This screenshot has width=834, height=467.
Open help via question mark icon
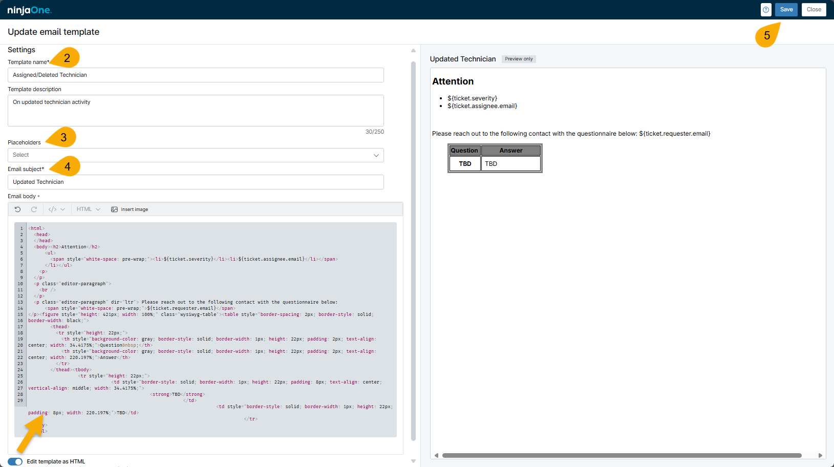tap(766, 10)
